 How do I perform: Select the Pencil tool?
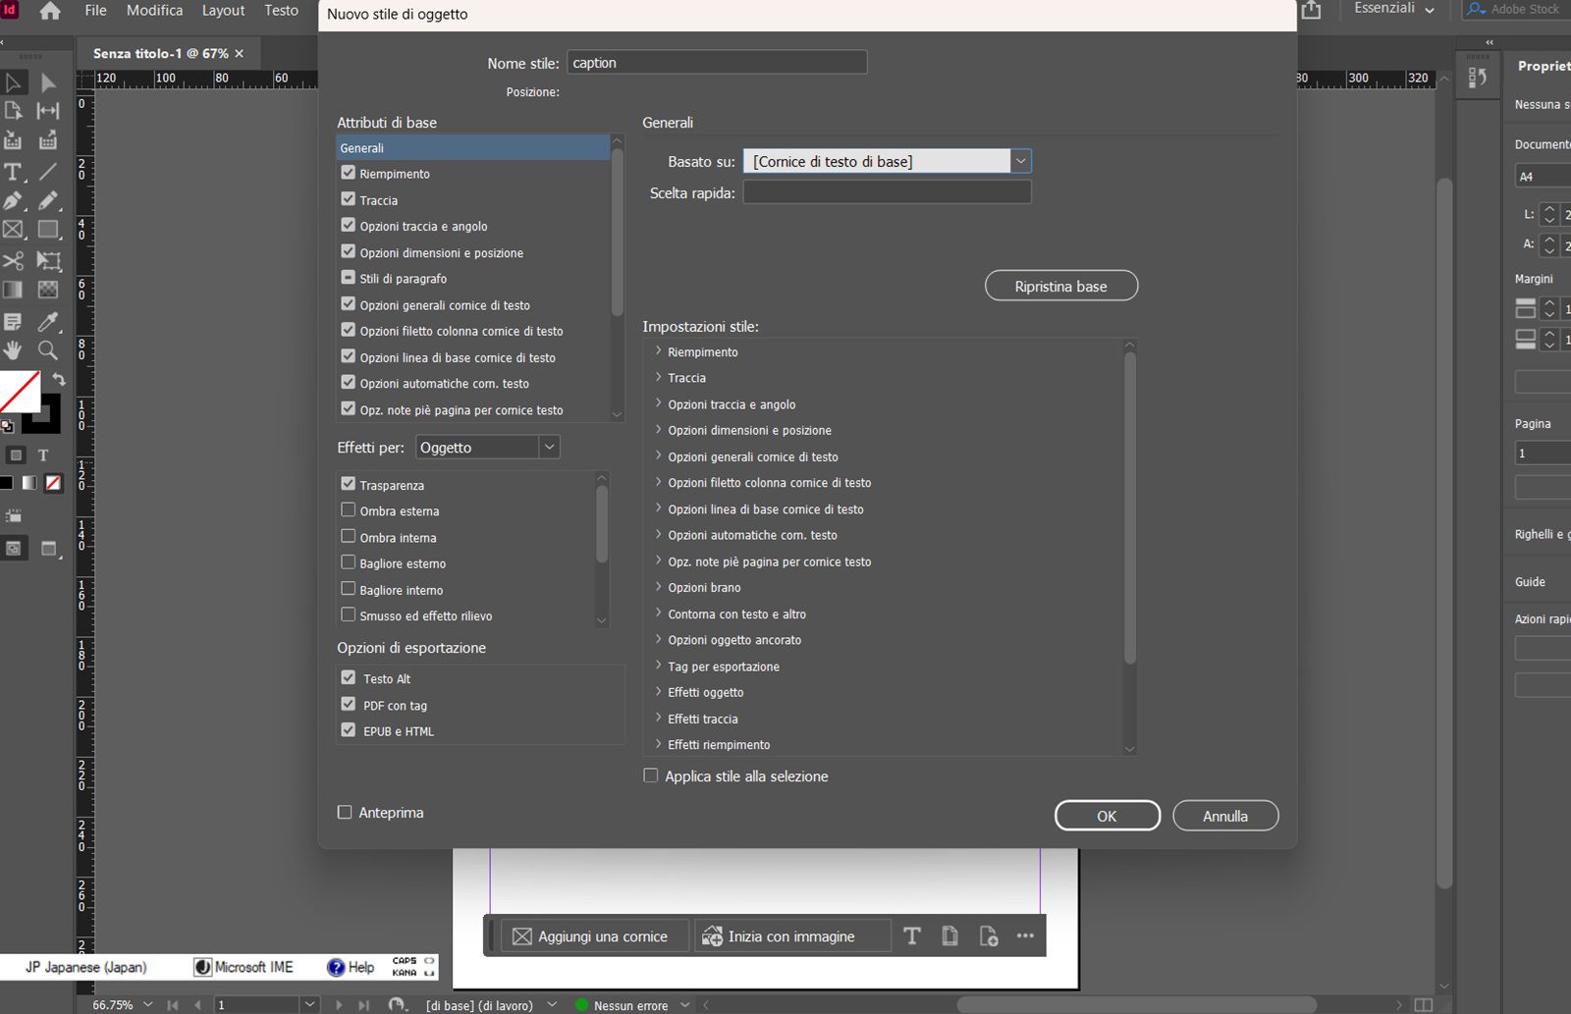tap(48, 200)
